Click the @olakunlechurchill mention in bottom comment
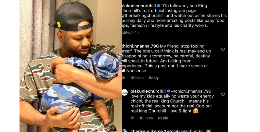Image resolution: width=260 pixels, height=132 pixels. [x=186, y=131]
